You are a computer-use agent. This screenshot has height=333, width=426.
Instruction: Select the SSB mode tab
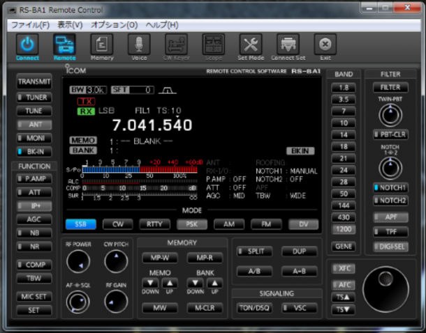[81, 224]
